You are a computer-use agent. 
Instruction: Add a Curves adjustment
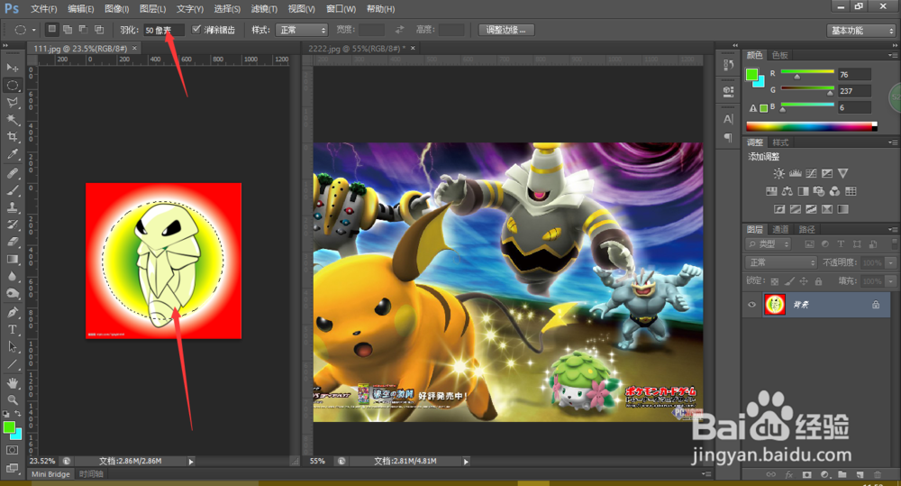pos(812,173)
